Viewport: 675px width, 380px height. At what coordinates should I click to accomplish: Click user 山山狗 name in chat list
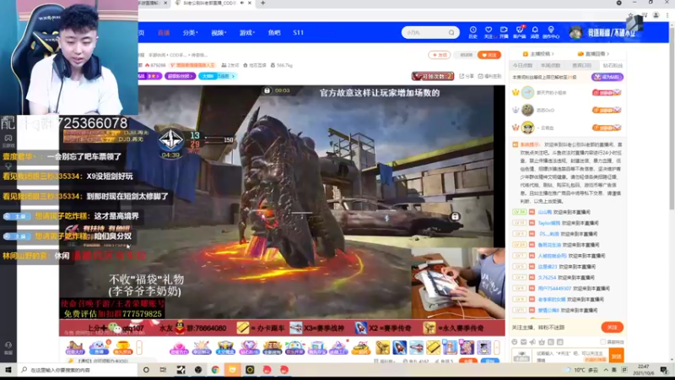click(544, 212)
